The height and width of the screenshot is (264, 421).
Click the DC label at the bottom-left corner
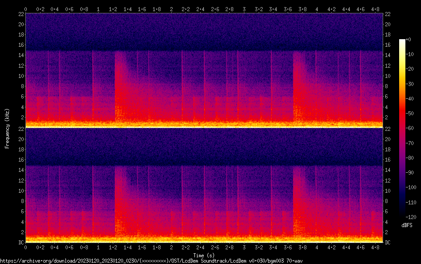(20, 242)
